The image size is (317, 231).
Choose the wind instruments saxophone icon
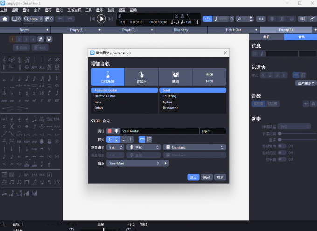141,76
